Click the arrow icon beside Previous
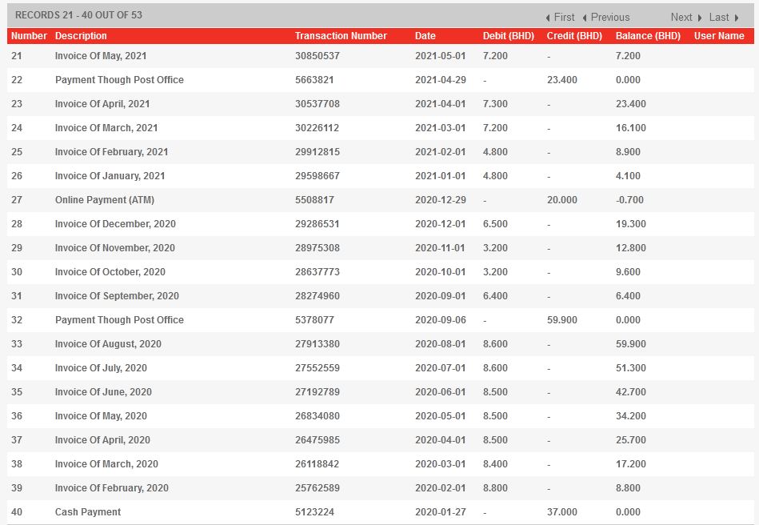 tap(585, 18)
